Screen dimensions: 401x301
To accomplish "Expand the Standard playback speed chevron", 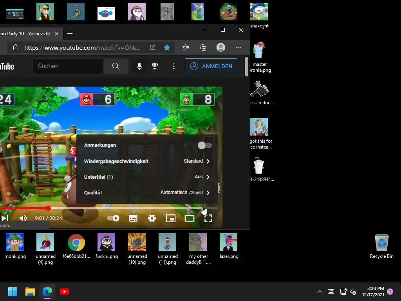I will pos(208,161).
